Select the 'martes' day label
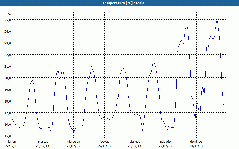239x149 pixels. pos(43,142)
